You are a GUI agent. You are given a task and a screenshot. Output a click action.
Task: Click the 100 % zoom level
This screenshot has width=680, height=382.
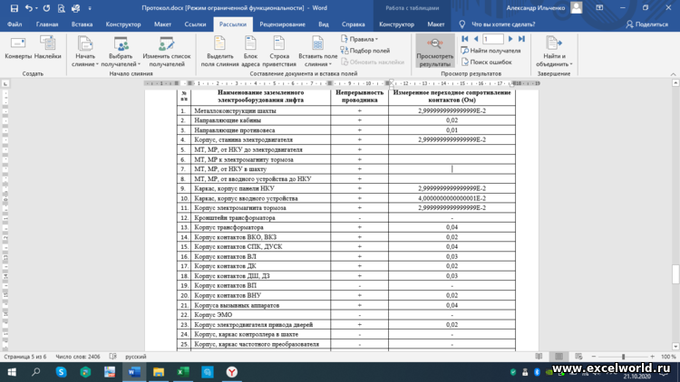[668, 357]
